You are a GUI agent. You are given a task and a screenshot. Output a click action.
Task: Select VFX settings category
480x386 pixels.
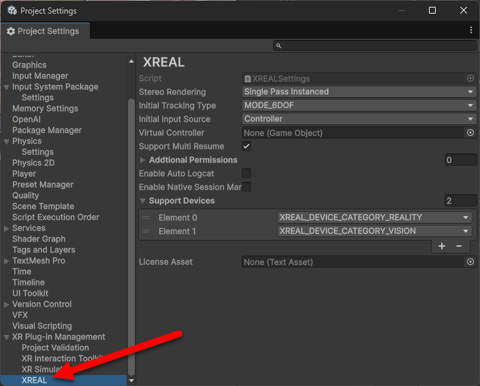(x=20, y=315)
